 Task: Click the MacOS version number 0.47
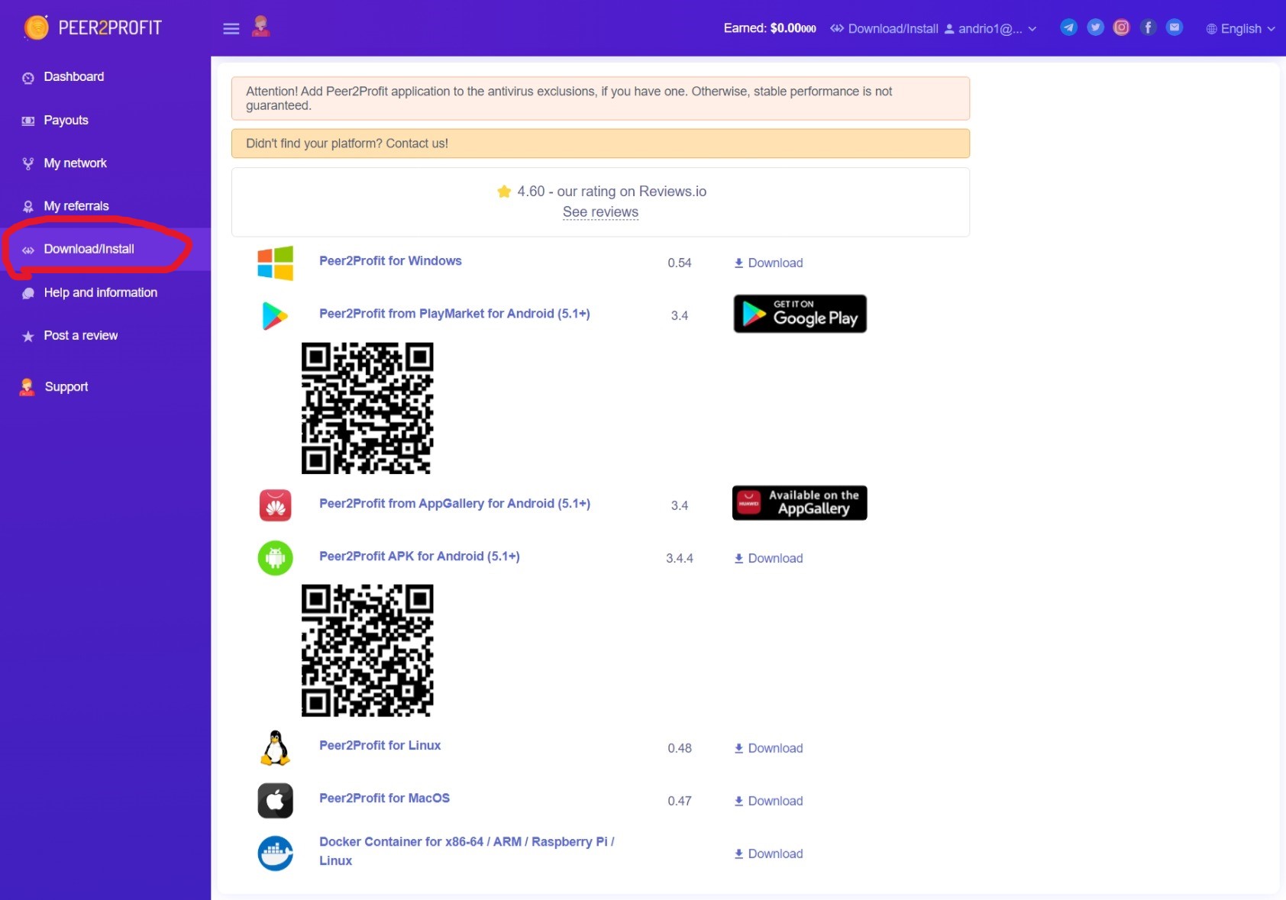(x=680, y=802)
